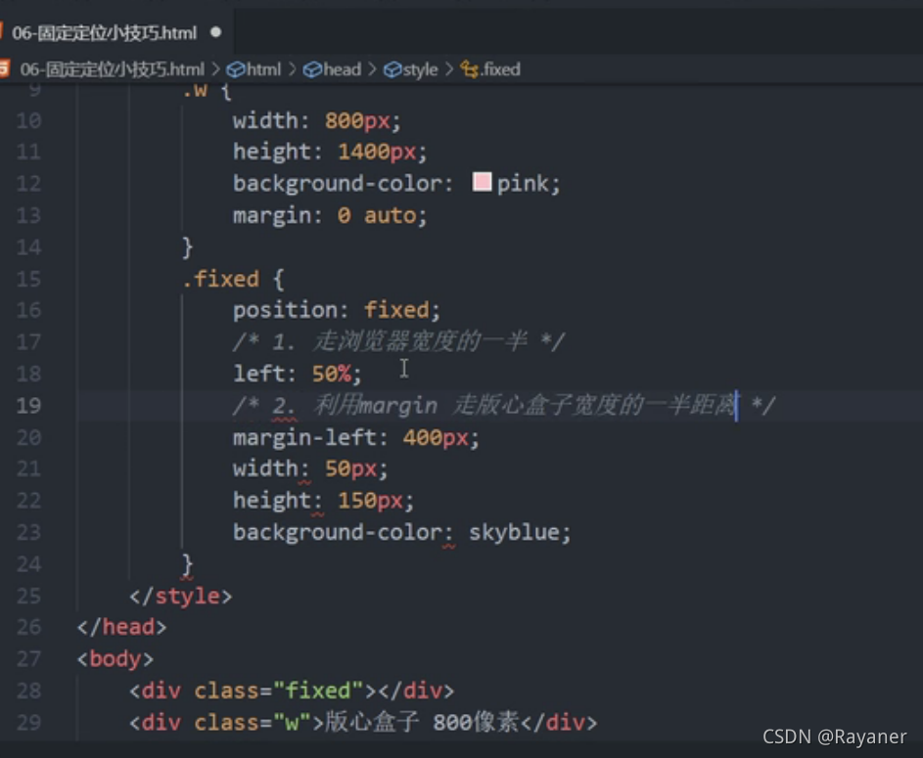Click "background-color: skyblue;" line
This screenshot has width=923, height=758.
pyautogui.click(x=402, y=533)
